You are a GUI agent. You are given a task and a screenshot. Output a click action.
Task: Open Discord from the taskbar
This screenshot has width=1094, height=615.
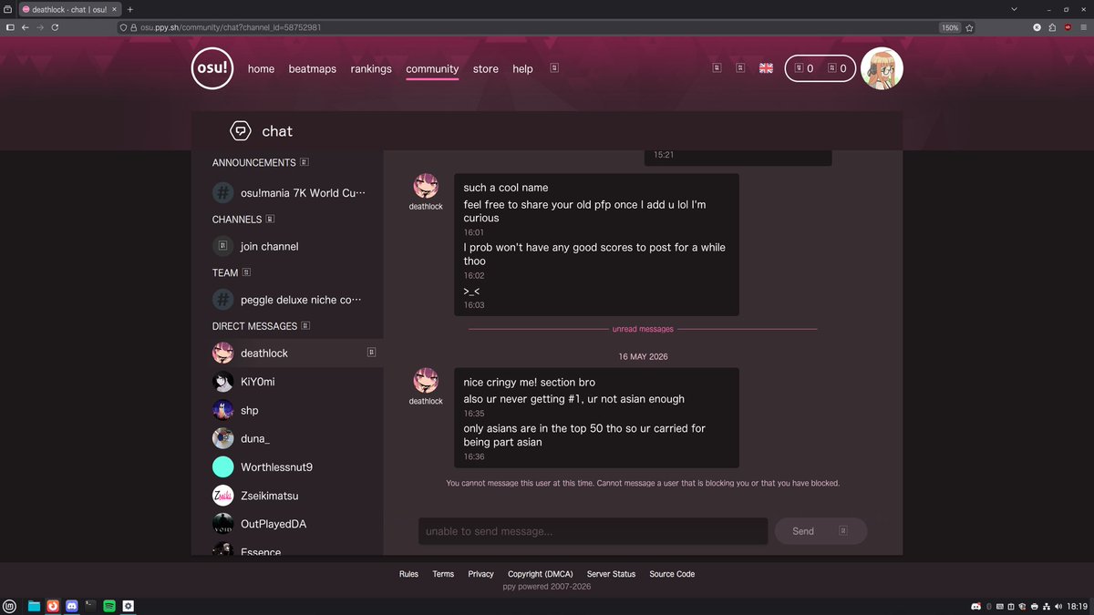tap(72, 606)
